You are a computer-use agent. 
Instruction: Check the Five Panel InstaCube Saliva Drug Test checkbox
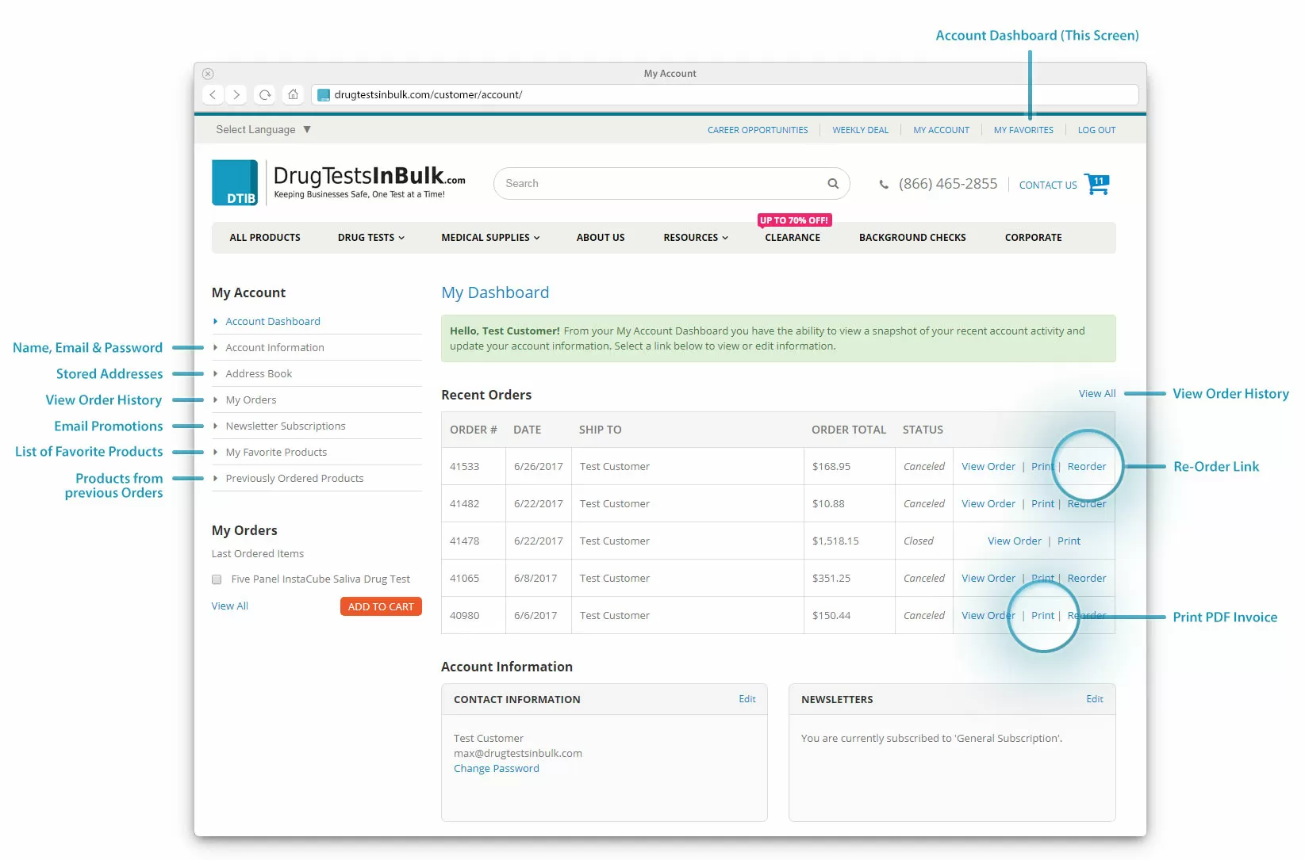tap(216, 579)
